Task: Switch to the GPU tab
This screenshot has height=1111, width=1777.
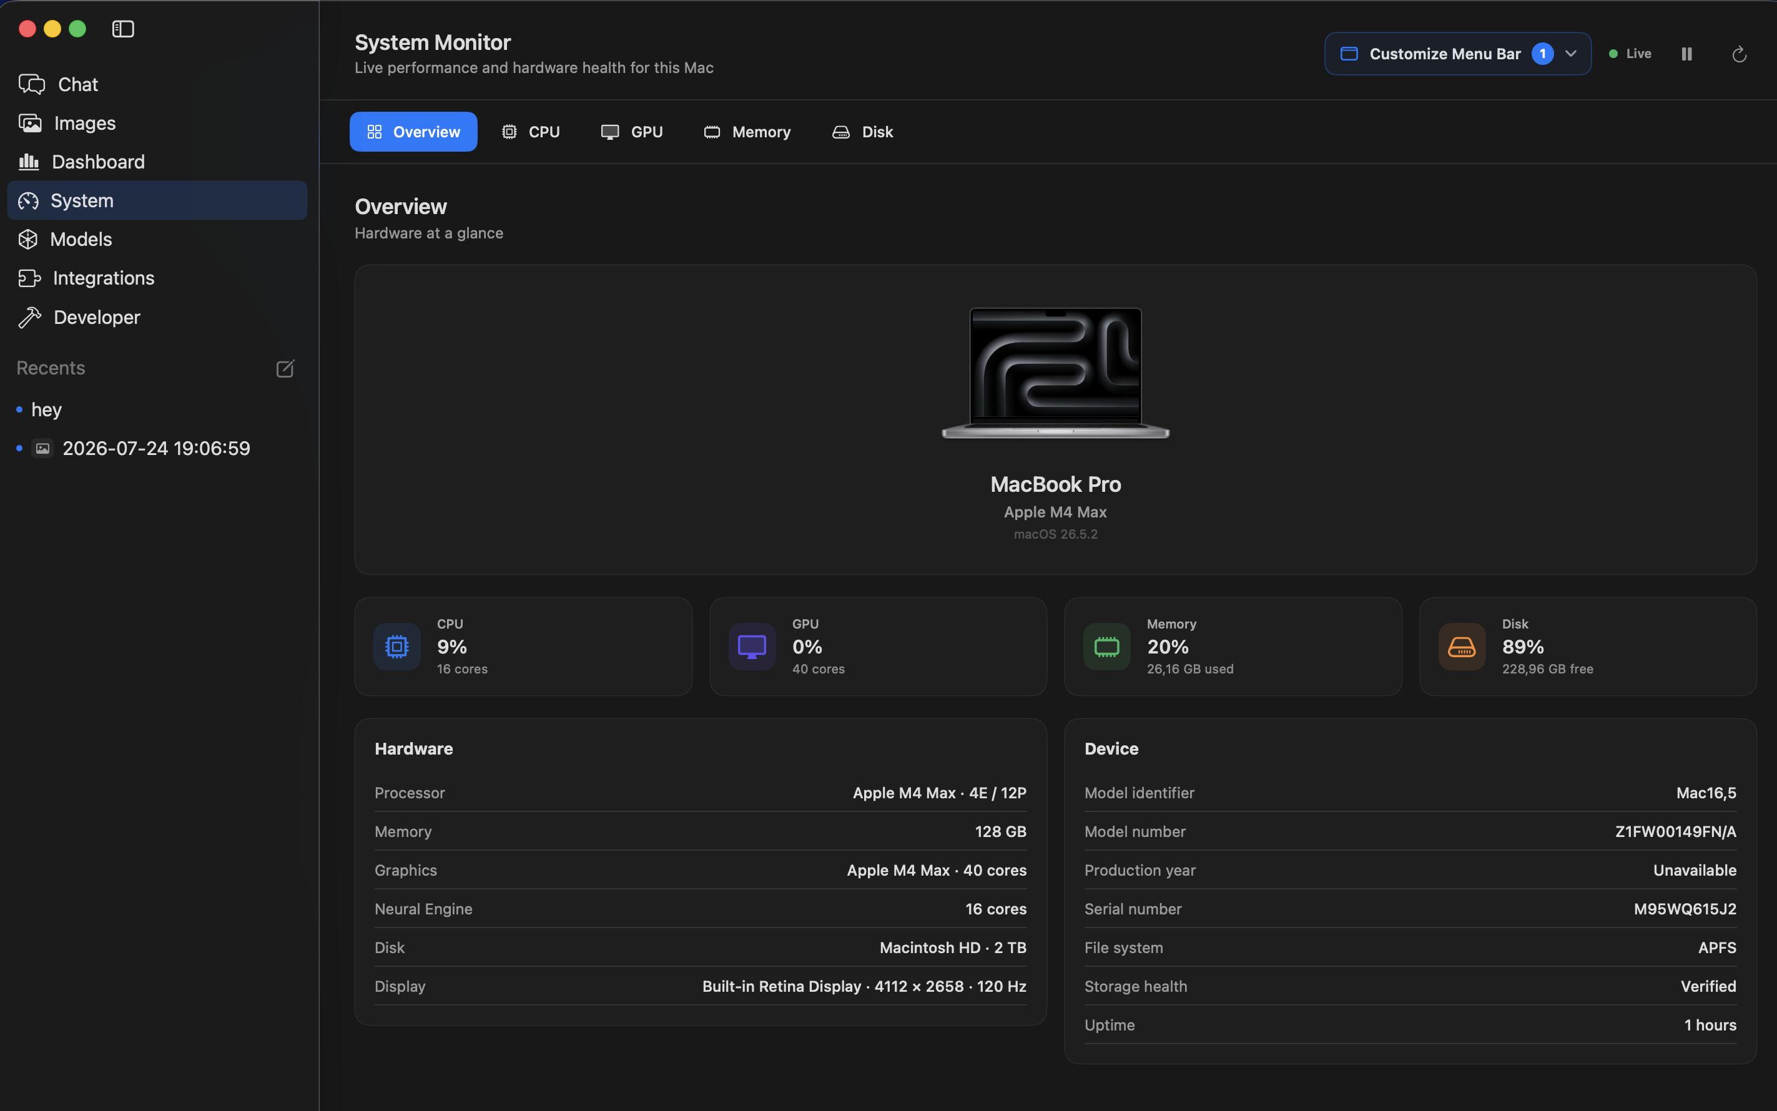Action: [632, 132]
